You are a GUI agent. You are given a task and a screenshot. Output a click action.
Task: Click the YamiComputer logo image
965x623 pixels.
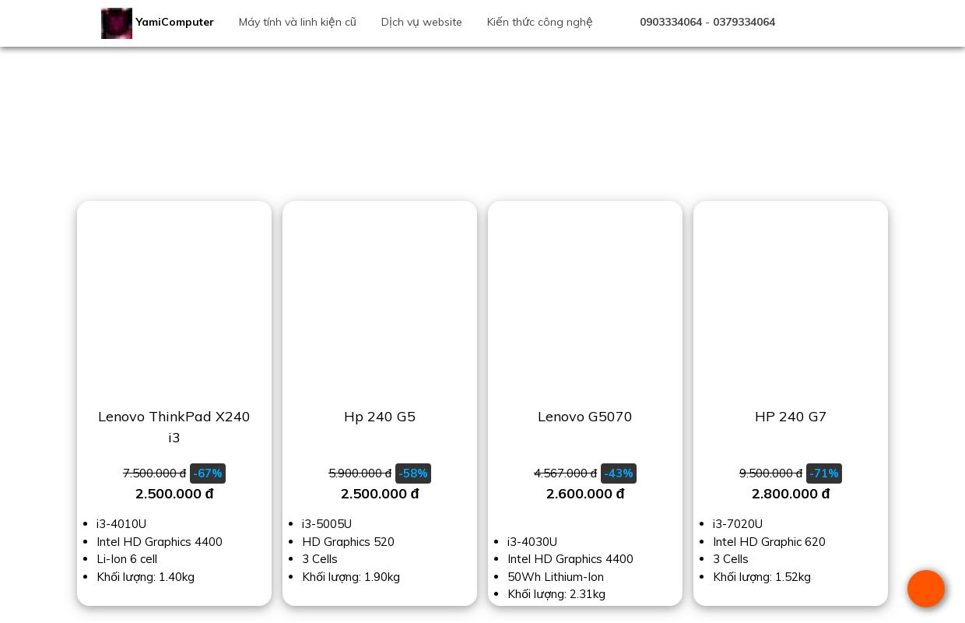click(117, 23)
